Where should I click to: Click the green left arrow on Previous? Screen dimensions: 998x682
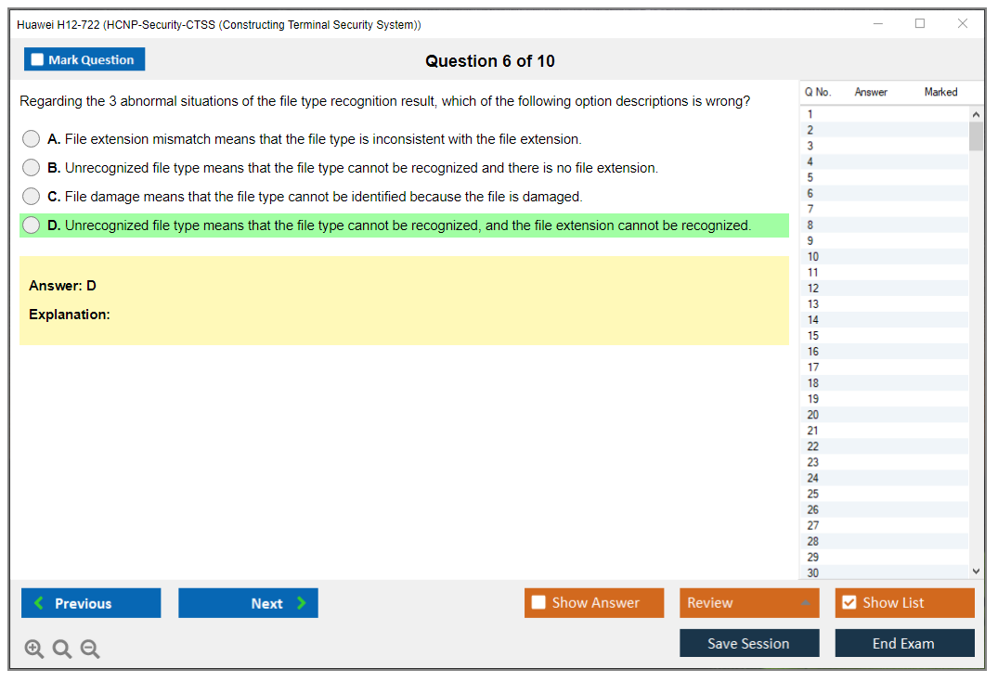(38, 603)
